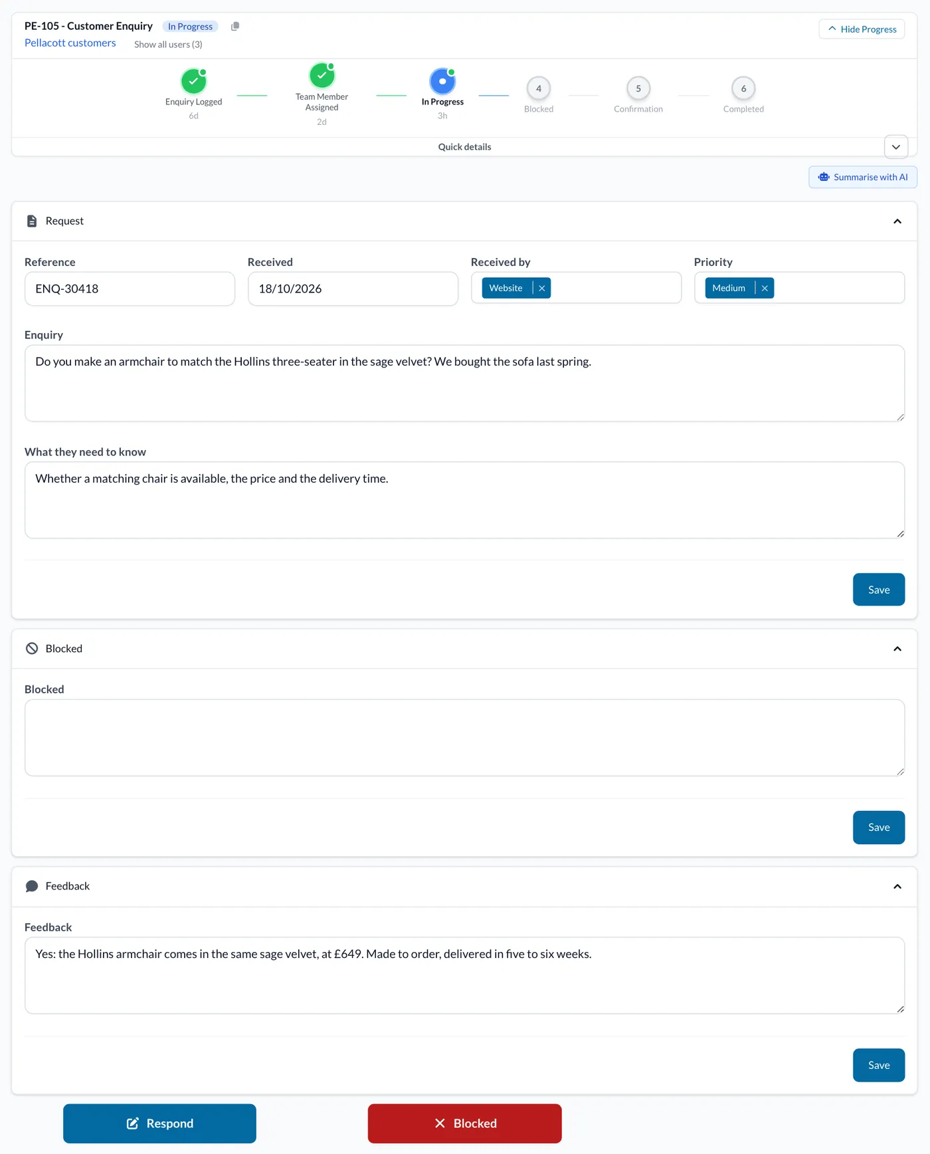This screenshot has height=1154, width=930.
Task: Click the Request document icon
Action: click(x=32, y=221)
